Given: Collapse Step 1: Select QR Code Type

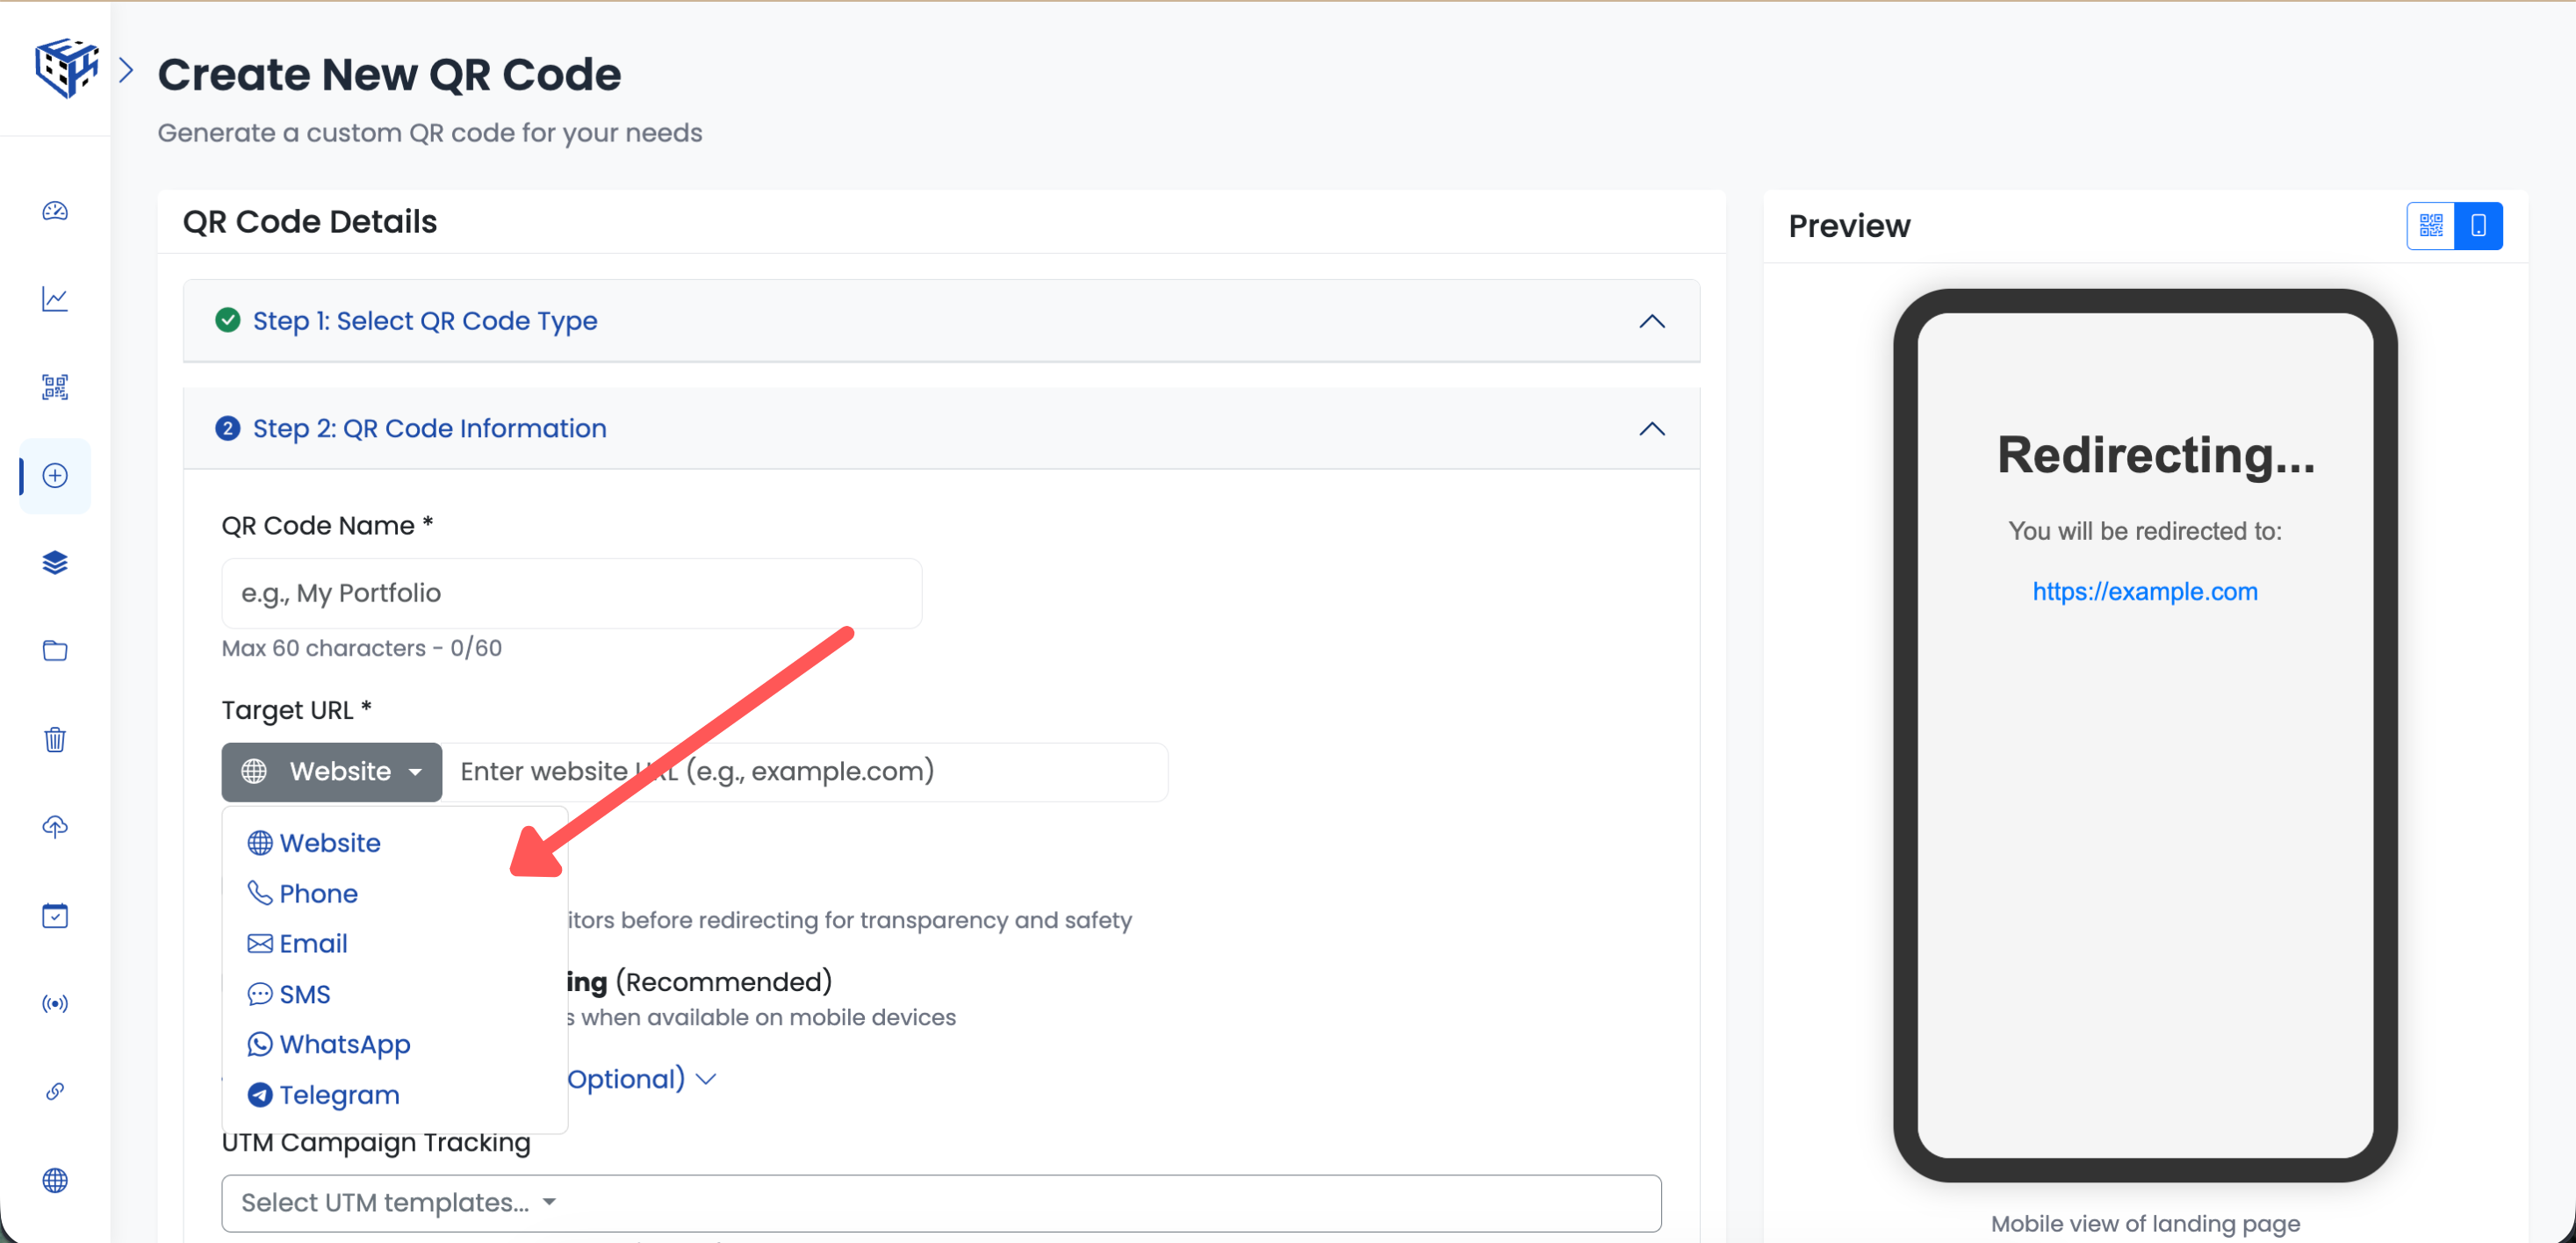Looking at the screenshot, I should [x=1651, y=321].
